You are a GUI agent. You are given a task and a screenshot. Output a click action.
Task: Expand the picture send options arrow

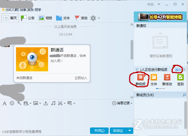40,103
